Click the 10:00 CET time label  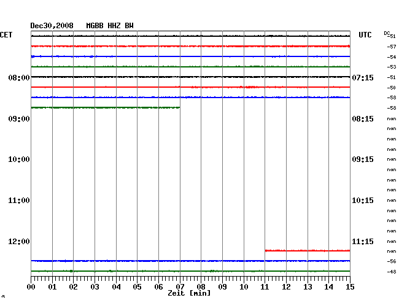tap(19, 159)
